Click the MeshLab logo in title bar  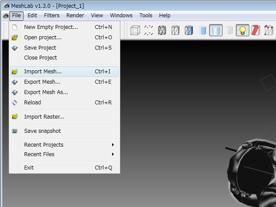pos(6,6)
